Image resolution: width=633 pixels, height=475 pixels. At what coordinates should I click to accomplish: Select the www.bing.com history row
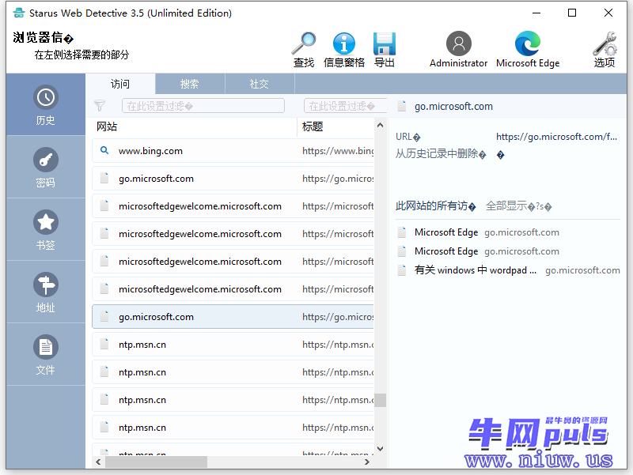(x=233, y=151)
